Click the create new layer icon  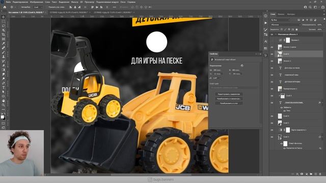click(316, 174)
